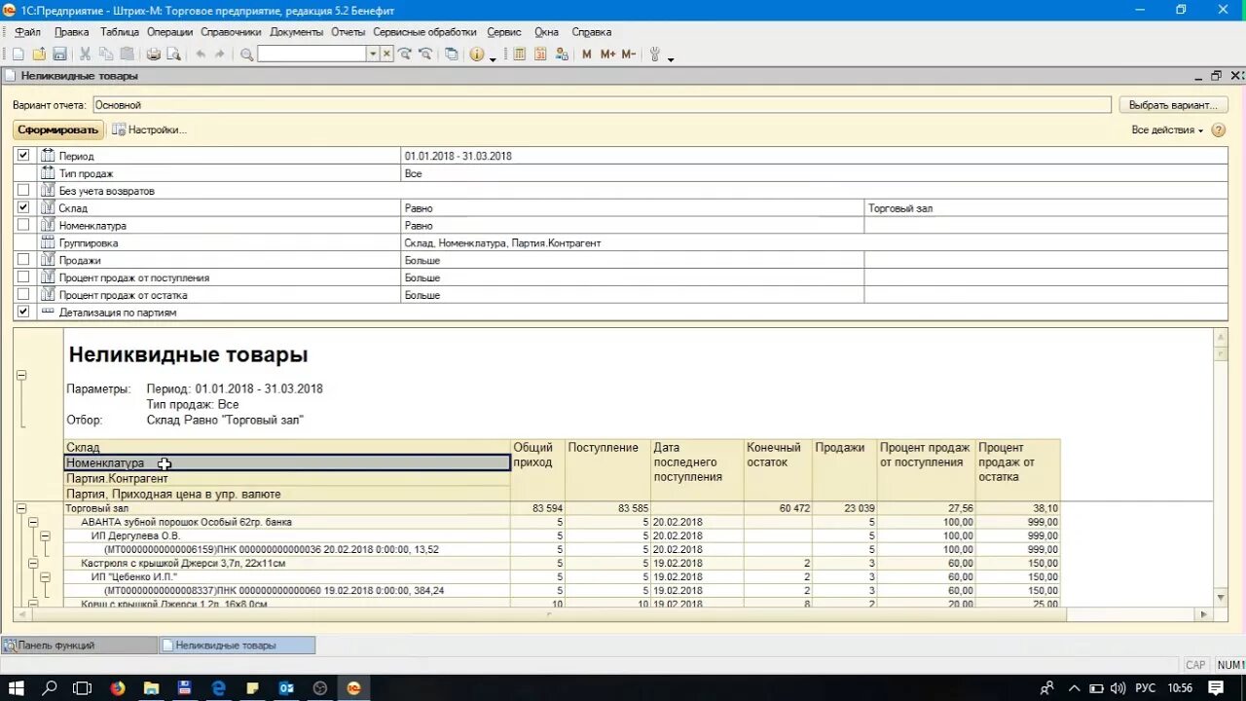Screen dimensions: 1246x701
Task: Open the Отчеты menu
Action: [348, 32]
